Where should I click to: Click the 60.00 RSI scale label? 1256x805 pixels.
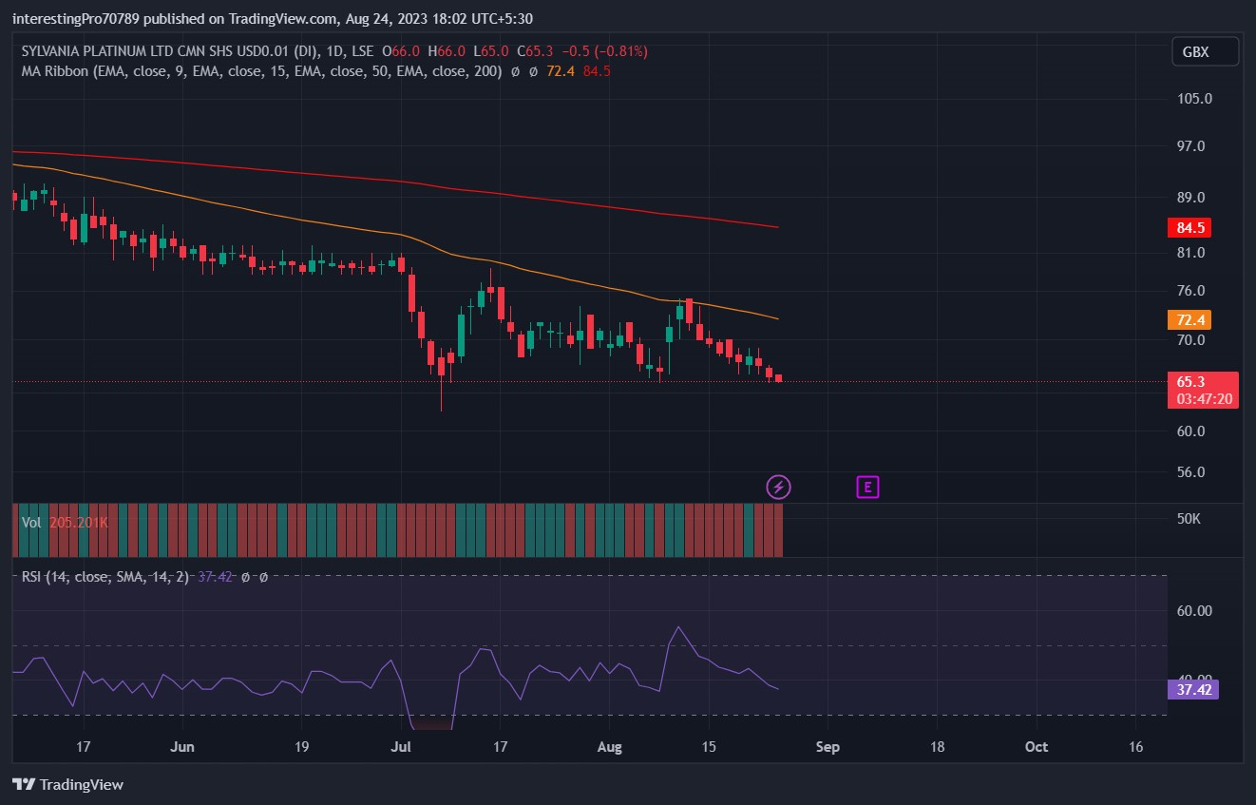click(1194, 610)
